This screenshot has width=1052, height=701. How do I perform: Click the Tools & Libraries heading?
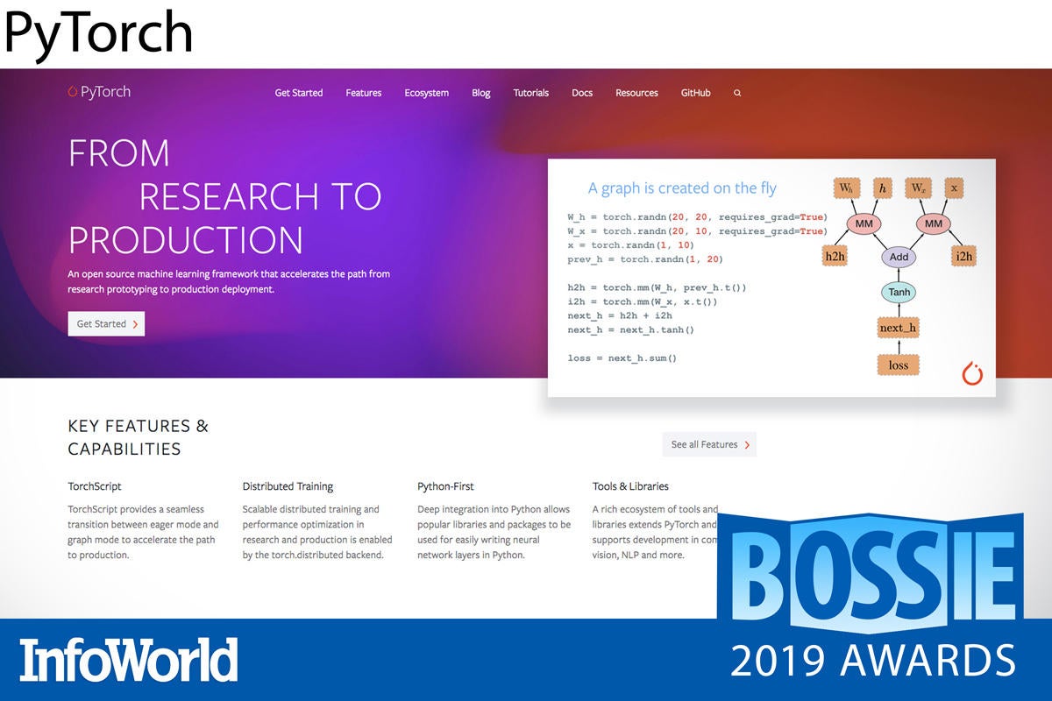coord(630,486)
